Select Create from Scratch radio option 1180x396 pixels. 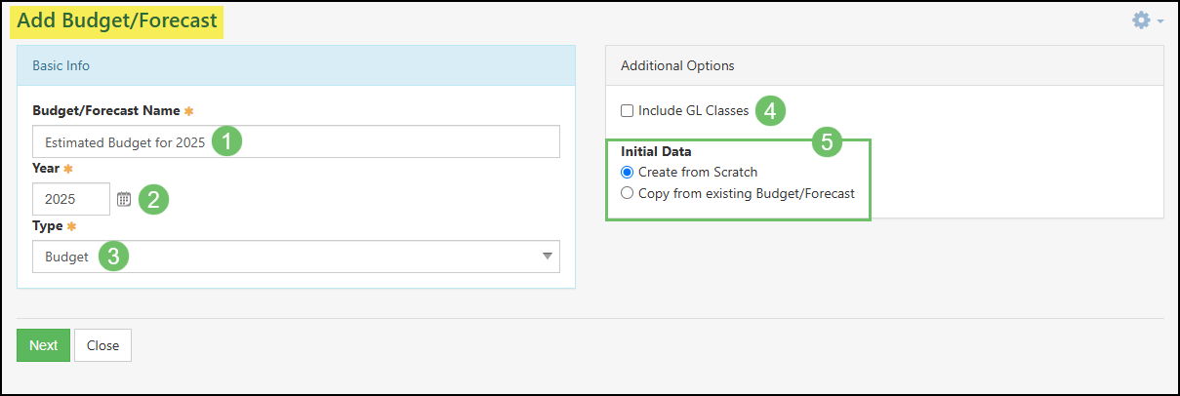(x=628, y=172)
